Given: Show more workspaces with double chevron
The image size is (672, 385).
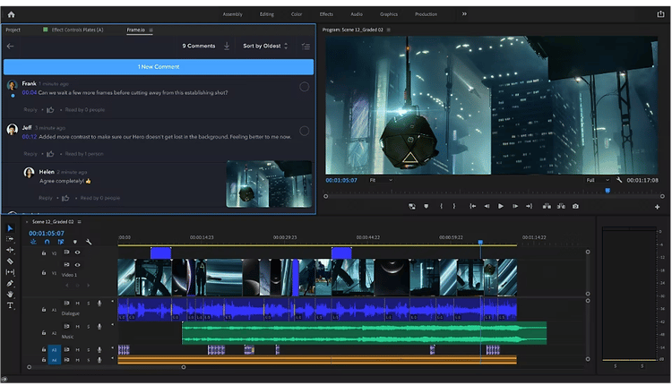Looking at the screenshot, I should (464, 14).
